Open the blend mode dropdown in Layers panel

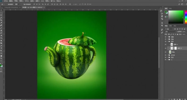(170, 32)
